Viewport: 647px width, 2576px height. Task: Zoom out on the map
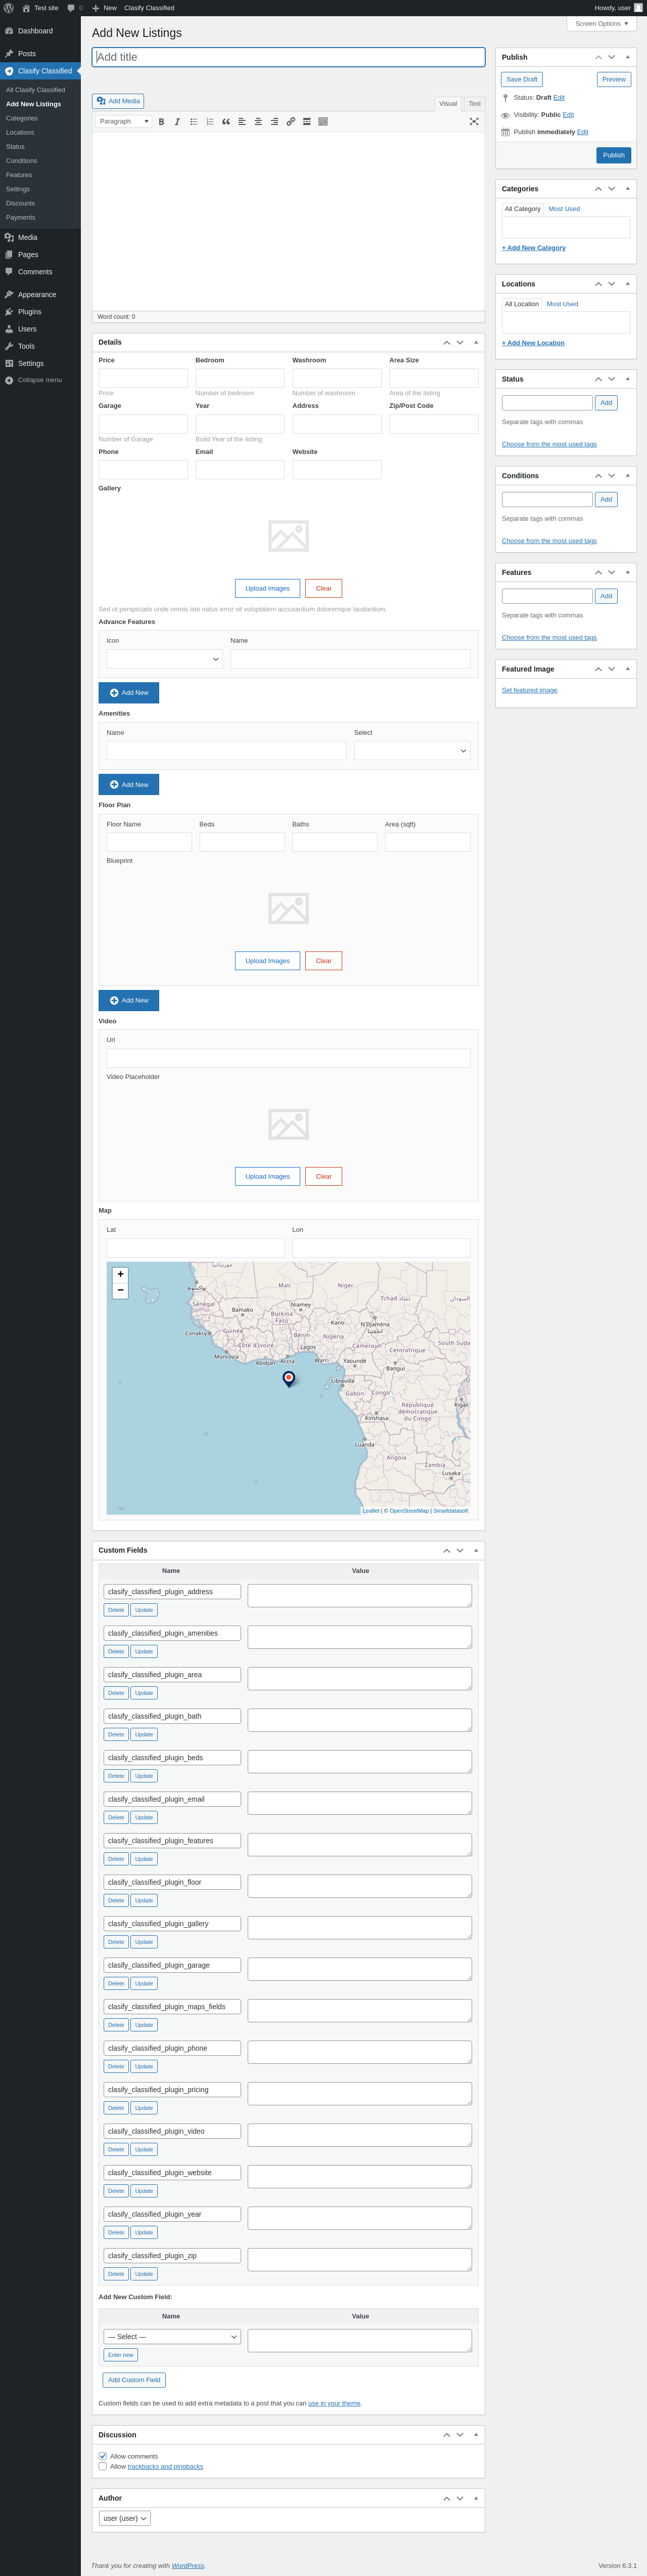point(121,1290)
